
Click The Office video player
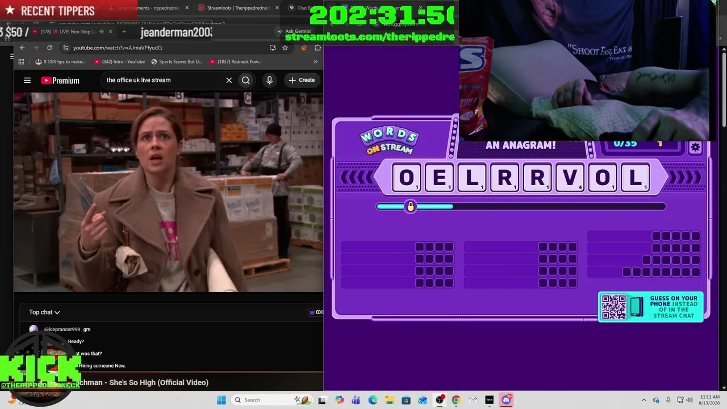(168, 192)
